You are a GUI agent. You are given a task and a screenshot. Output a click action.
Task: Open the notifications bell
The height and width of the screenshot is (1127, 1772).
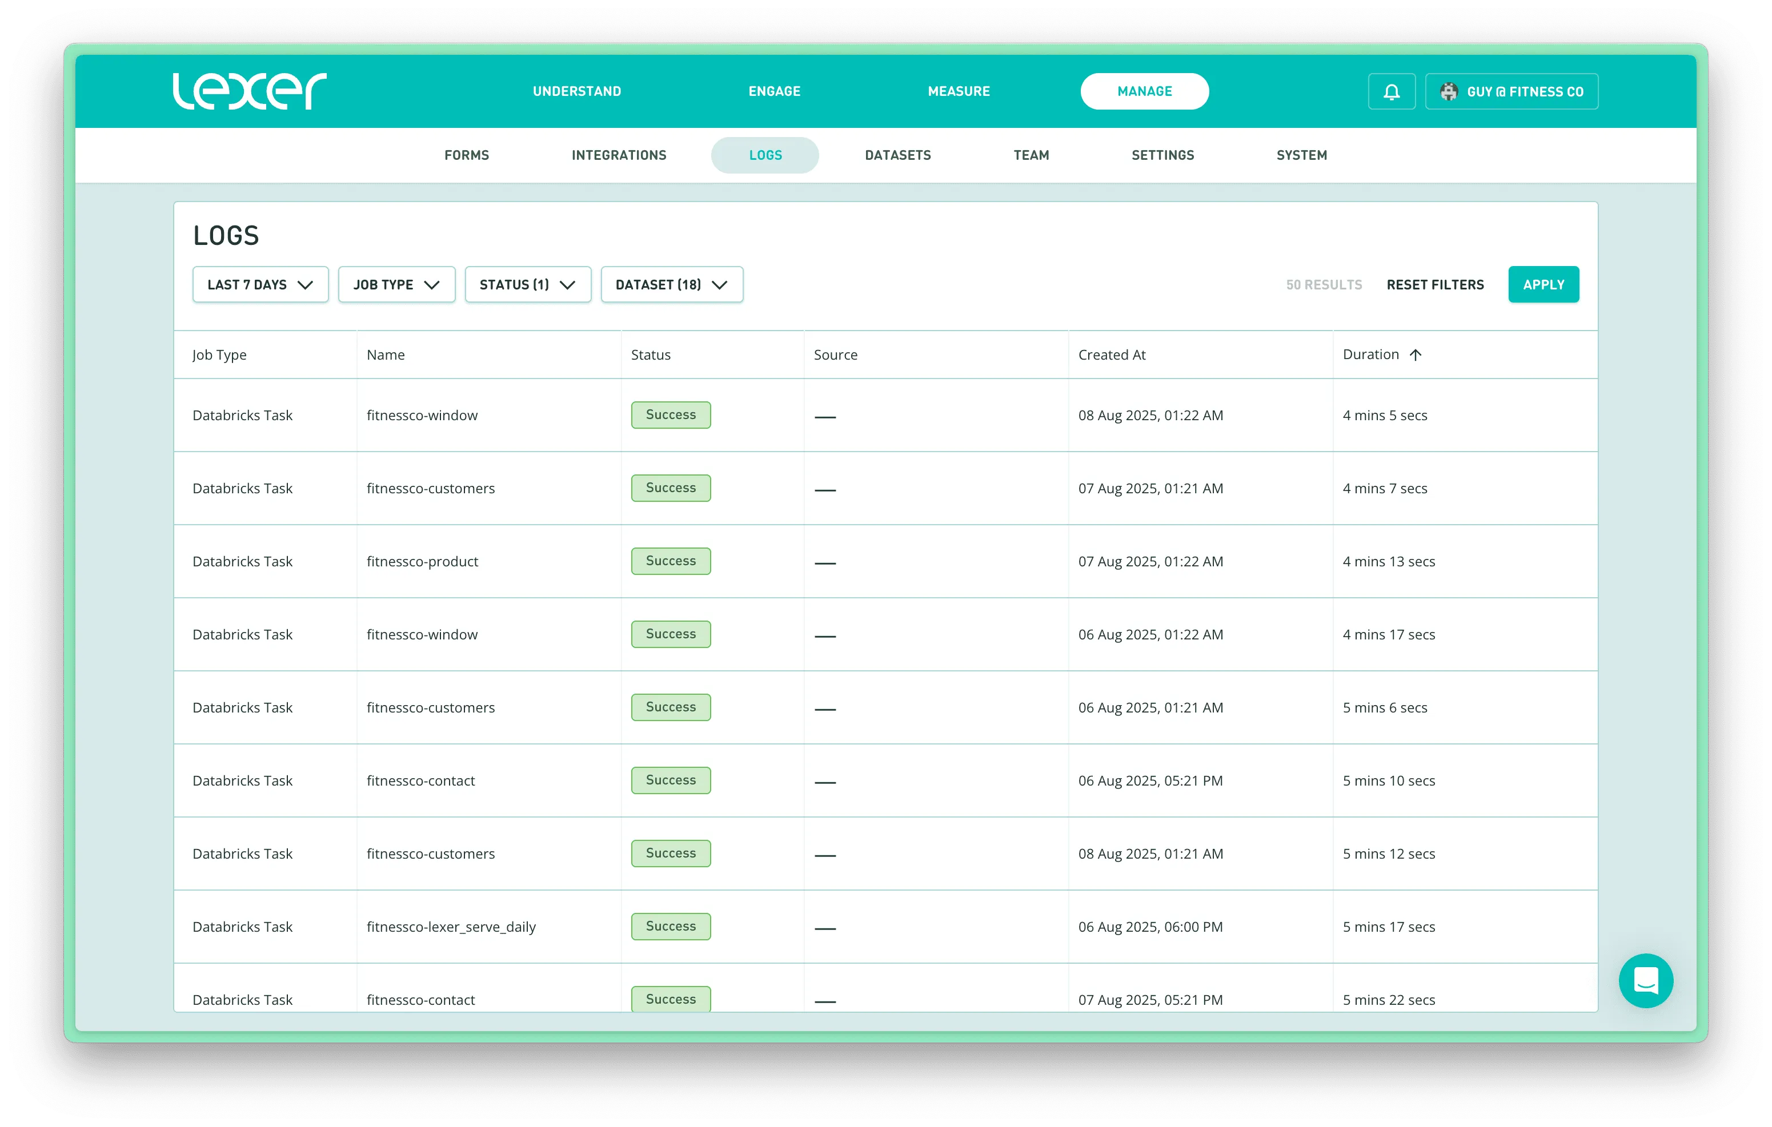point(1391,91)
